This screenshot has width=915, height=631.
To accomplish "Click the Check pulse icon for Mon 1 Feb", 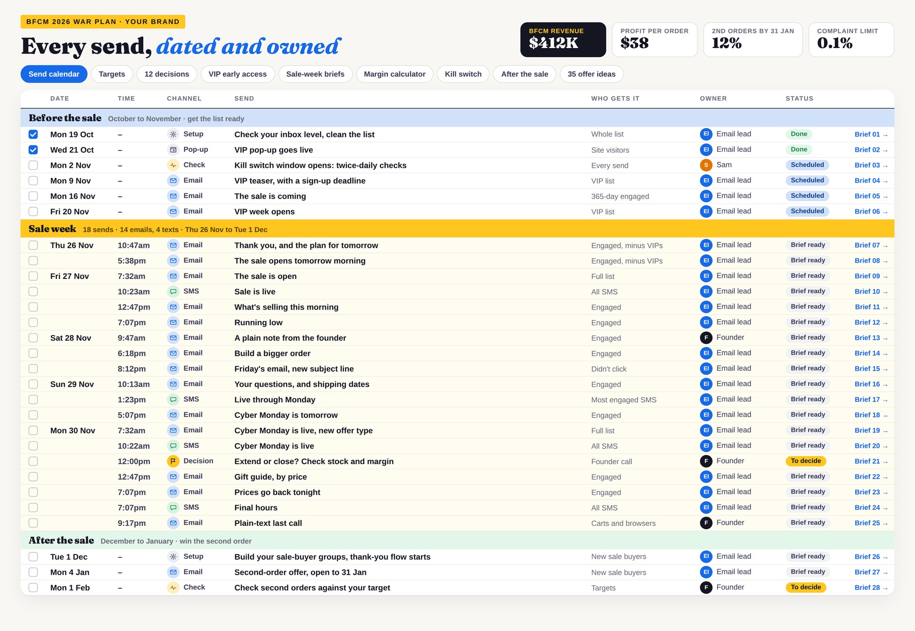I will 173,588.
